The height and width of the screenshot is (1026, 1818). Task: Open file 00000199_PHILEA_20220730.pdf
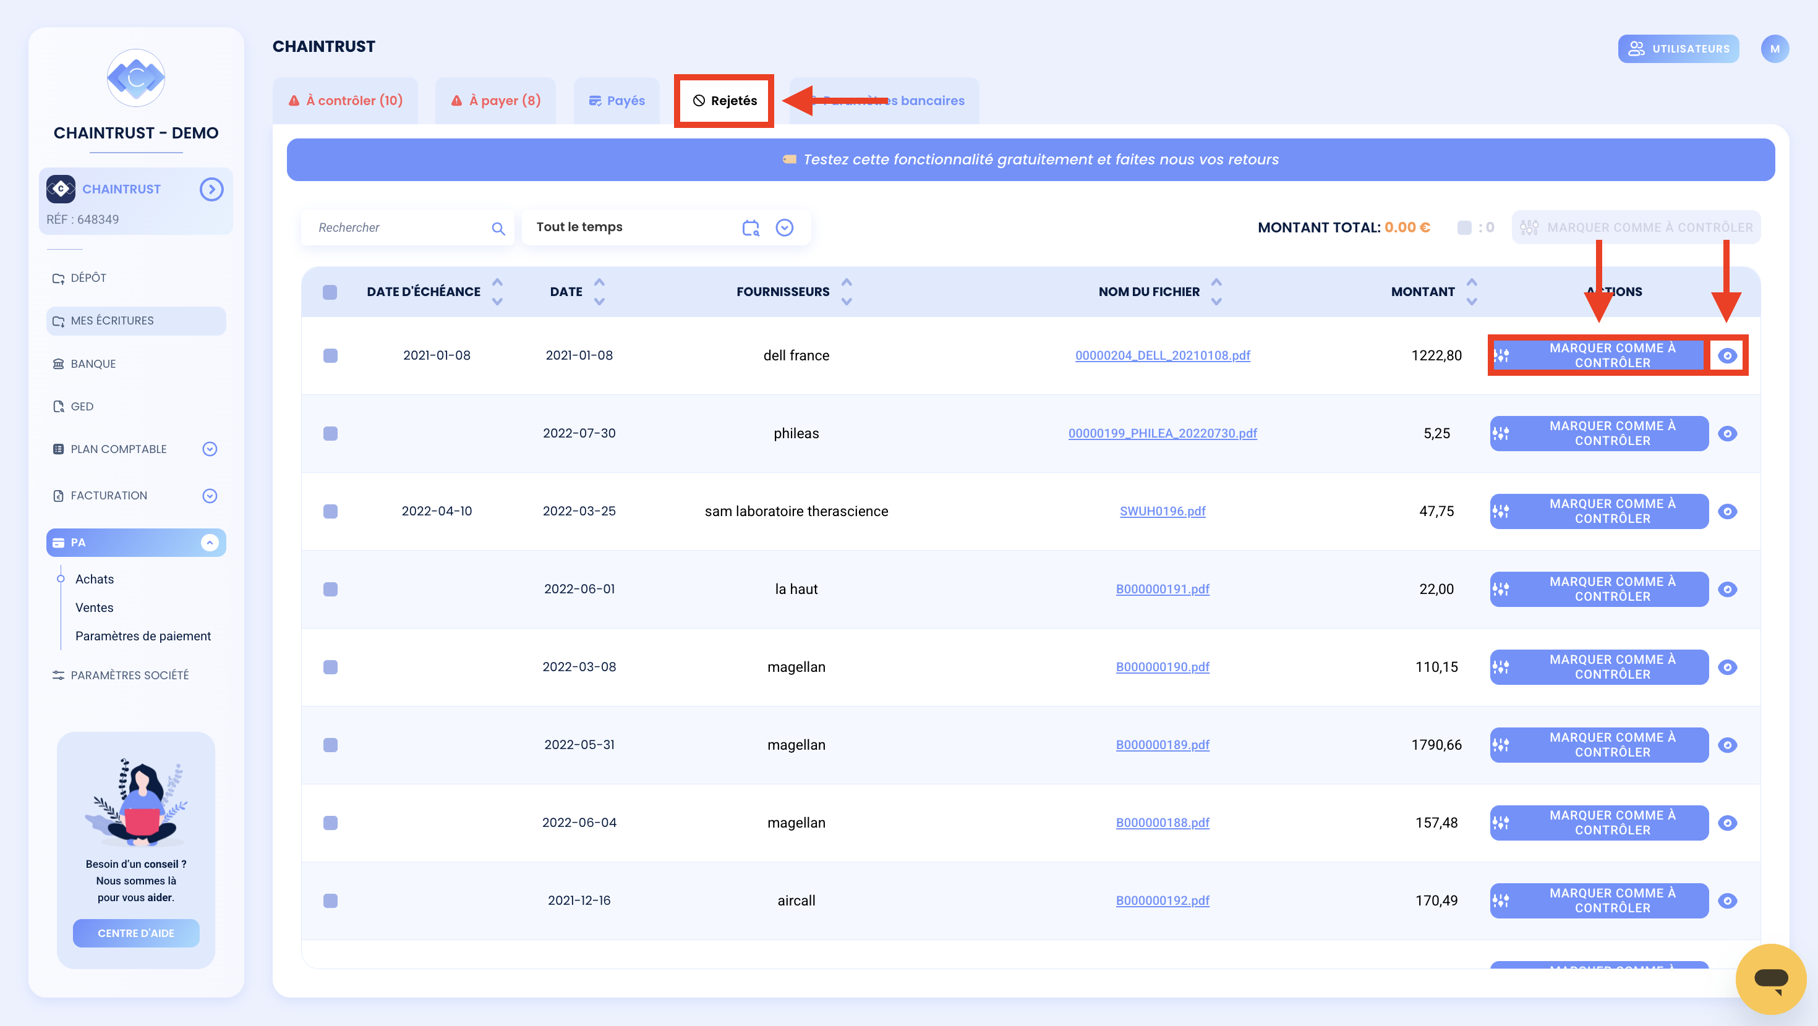point(1163,433)
